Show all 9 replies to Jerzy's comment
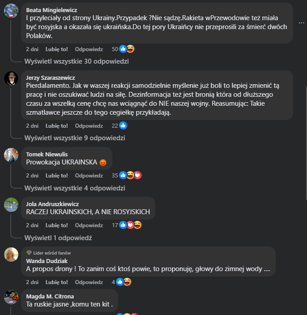This screenshot has width=307, height=315. click(74, 138)
